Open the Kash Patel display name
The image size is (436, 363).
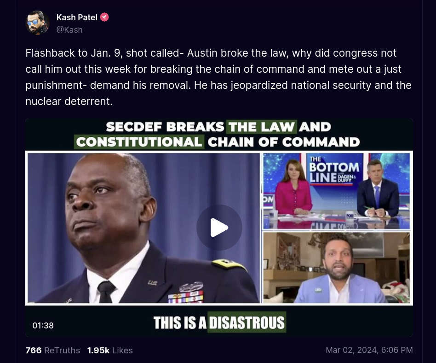coord(77,17)
